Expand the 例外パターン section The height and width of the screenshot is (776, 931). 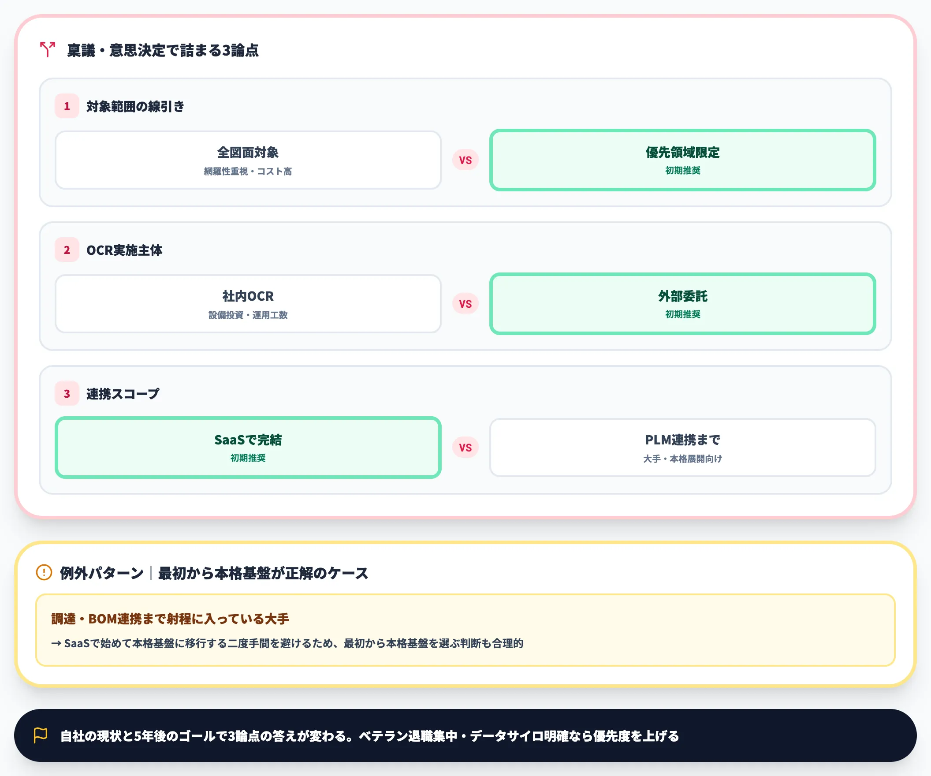click(x=212, y=572)
